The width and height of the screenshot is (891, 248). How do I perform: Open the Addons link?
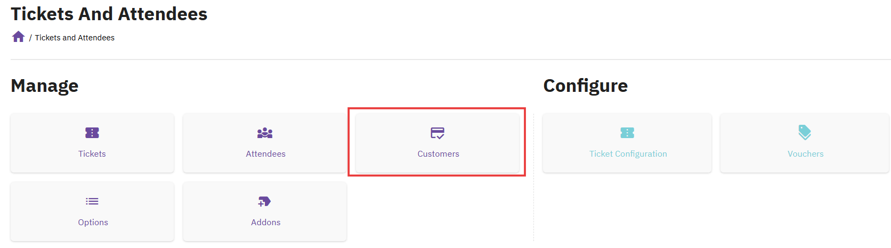click(x=265, y=223)
